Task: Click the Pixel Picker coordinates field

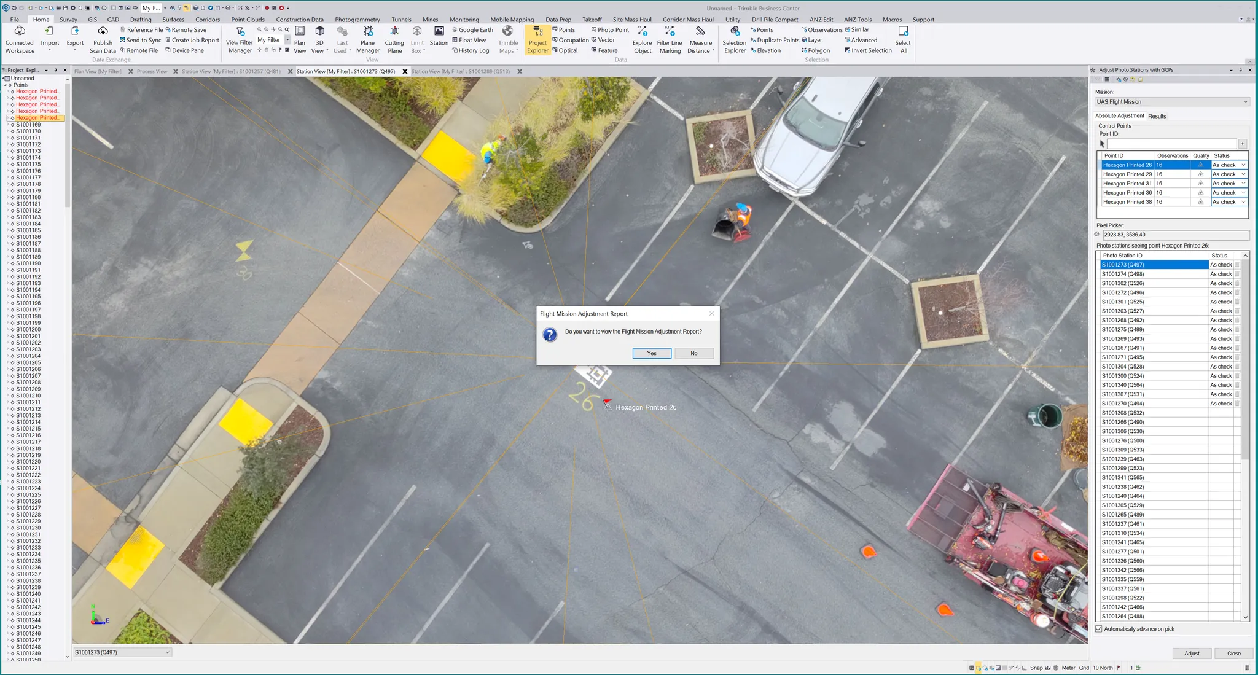Action: coord(1176,235)
